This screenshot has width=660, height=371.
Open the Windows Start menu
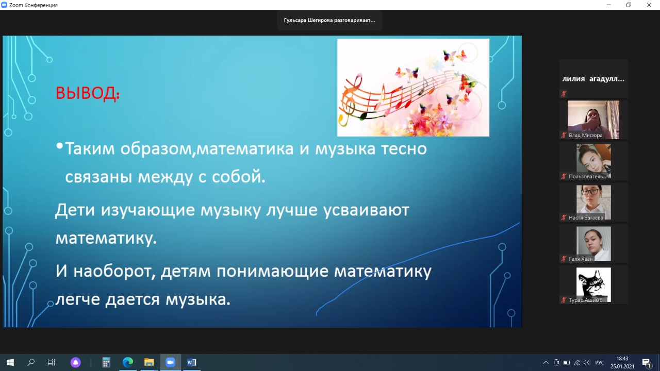[10, 362]
